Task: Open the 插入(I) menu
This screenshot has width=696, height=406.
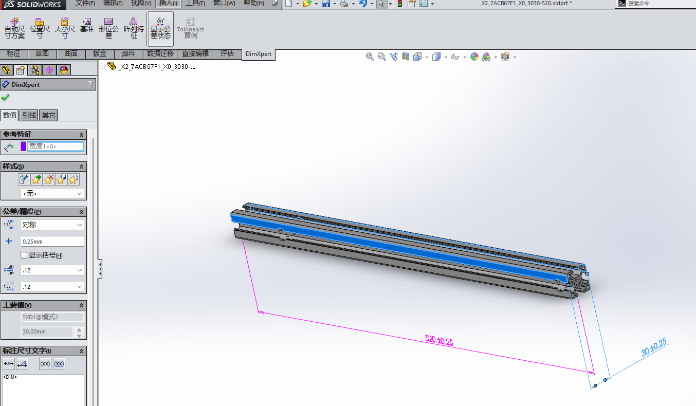Action: point(168,3)
